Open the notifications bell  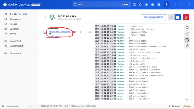point(141,4)
